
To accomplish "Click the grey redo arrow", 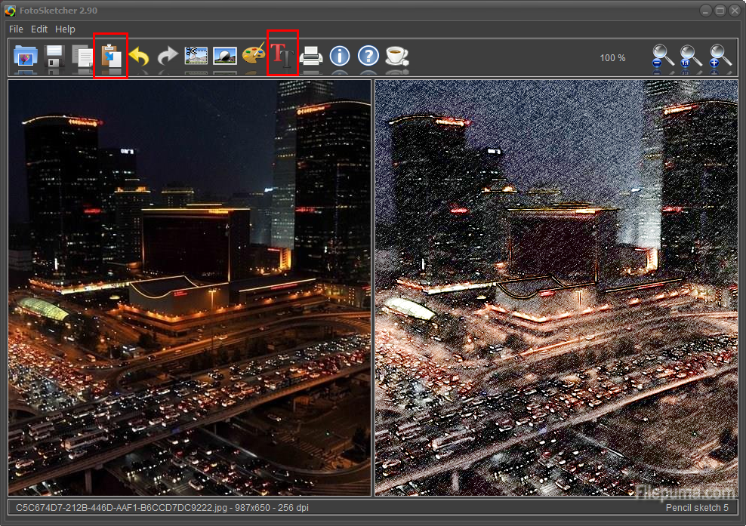I will coord(167,57).
